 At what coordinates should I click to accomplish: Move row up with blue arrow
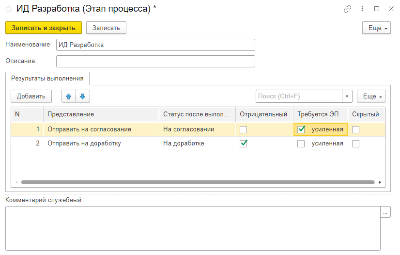click(68, 96)
